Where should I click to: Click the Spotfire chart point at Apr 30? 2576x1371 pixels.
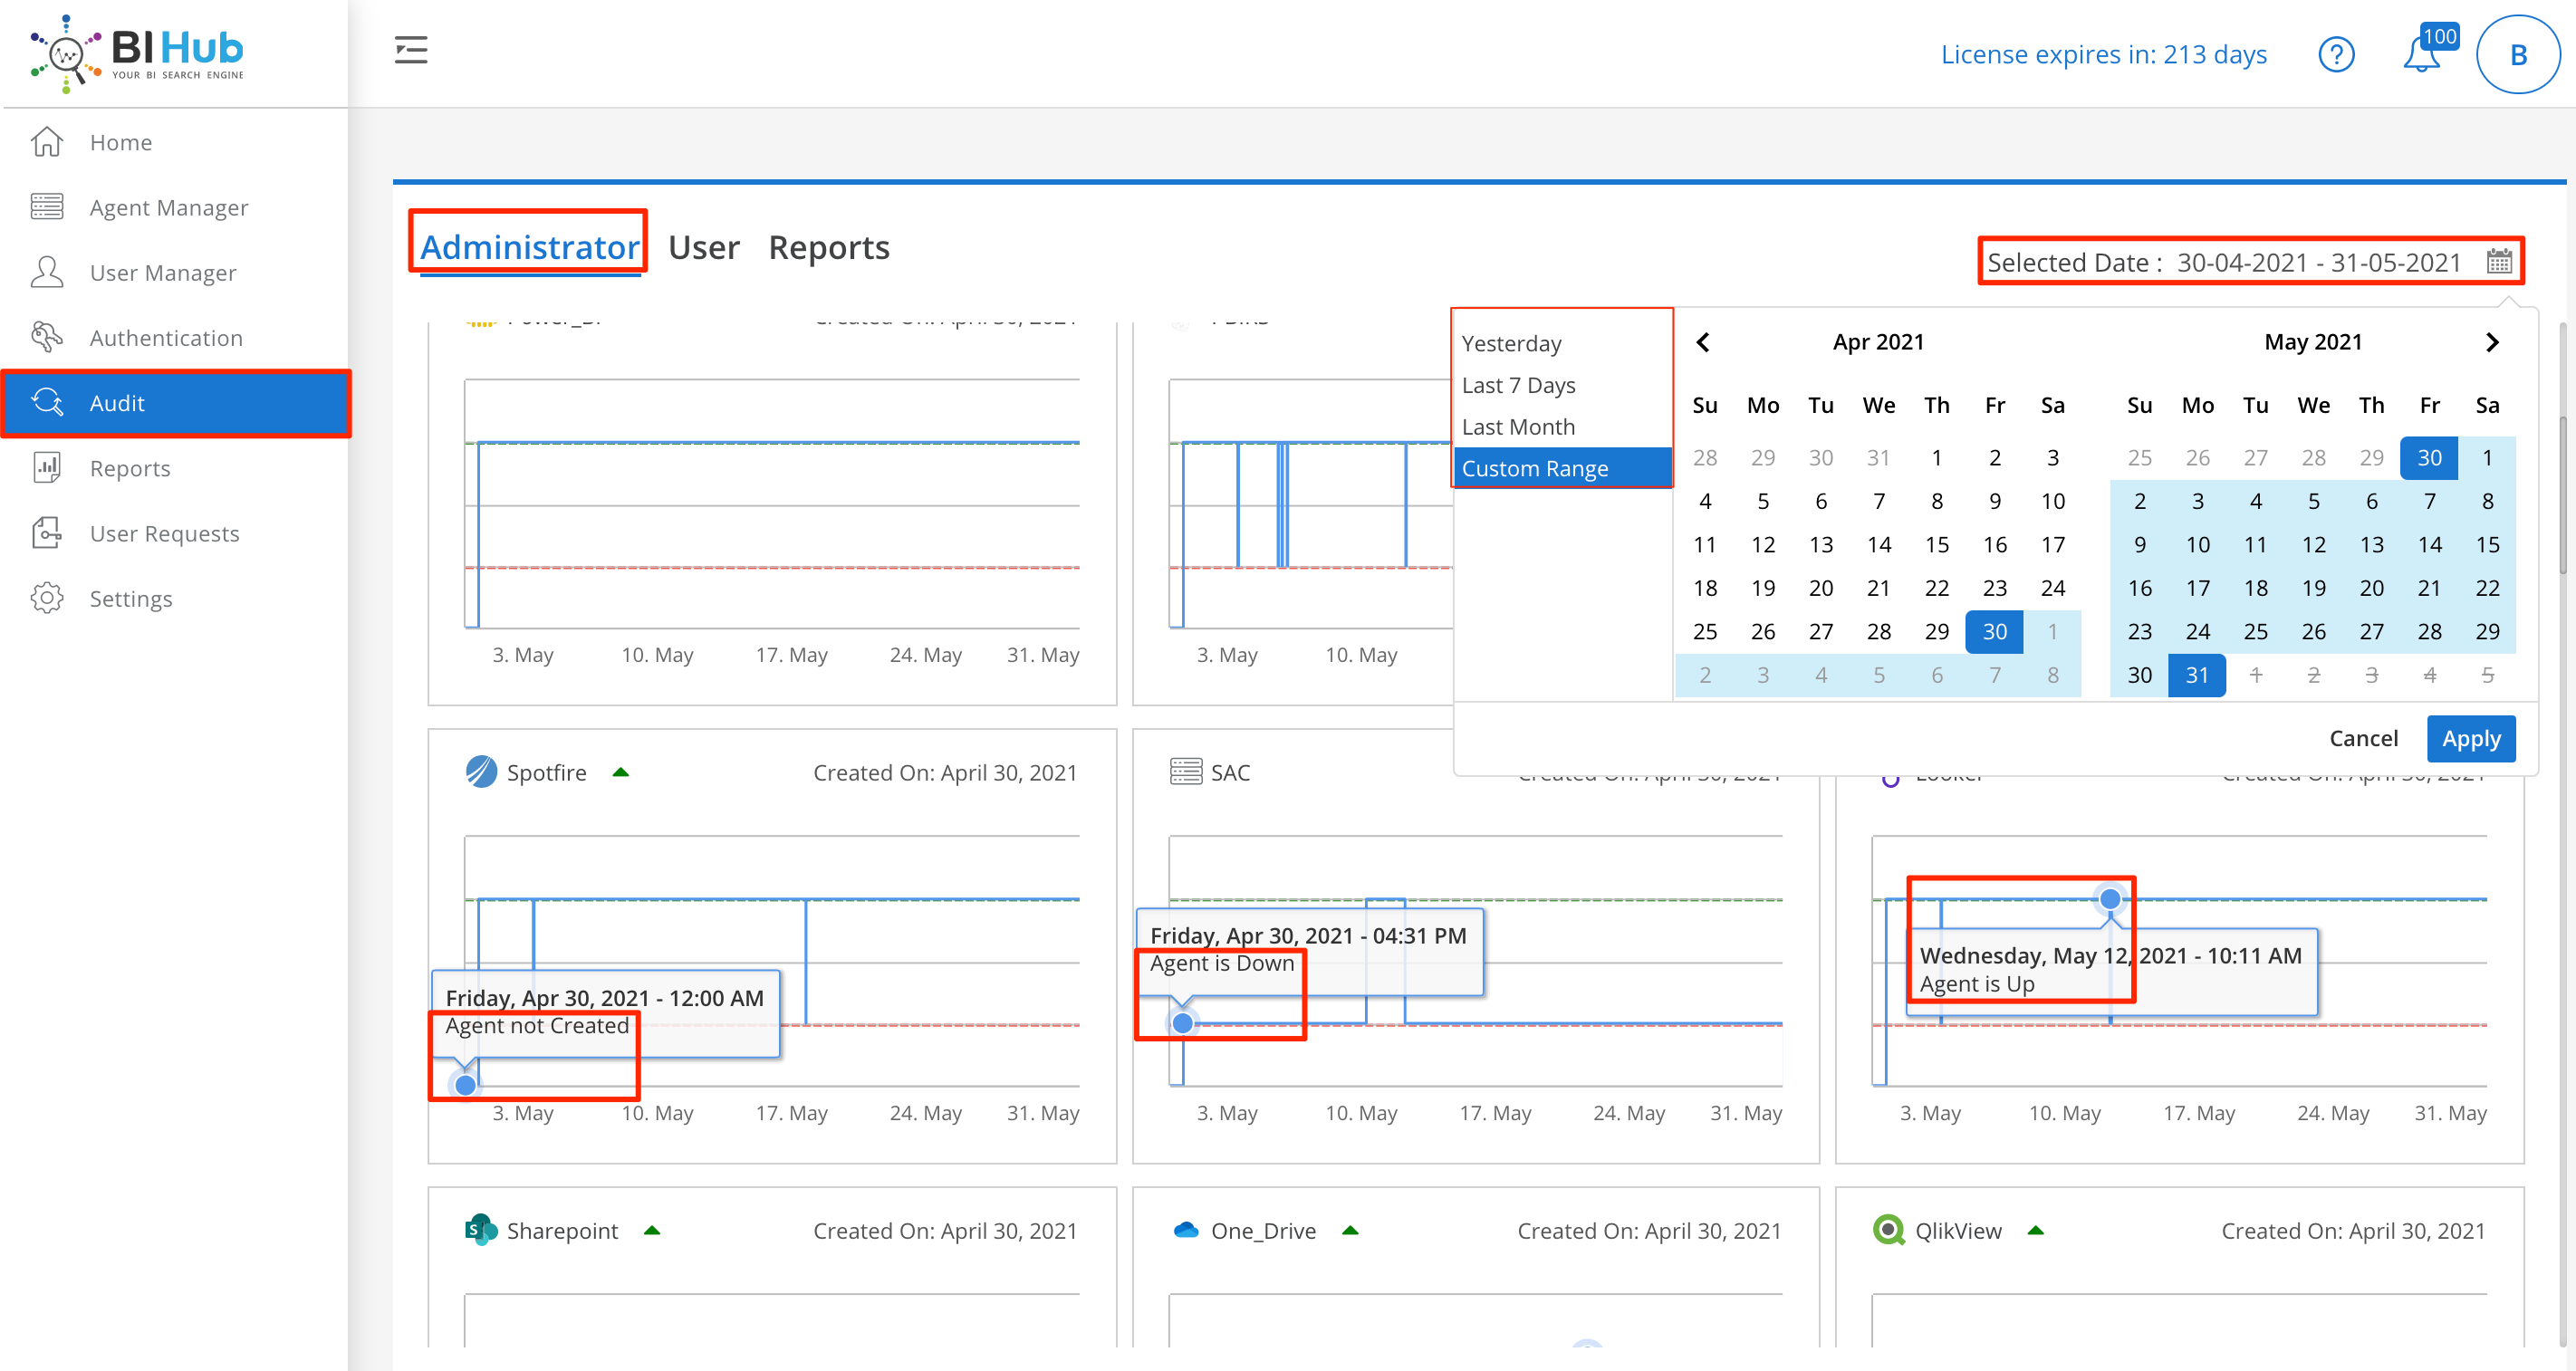coord(465,1084)
